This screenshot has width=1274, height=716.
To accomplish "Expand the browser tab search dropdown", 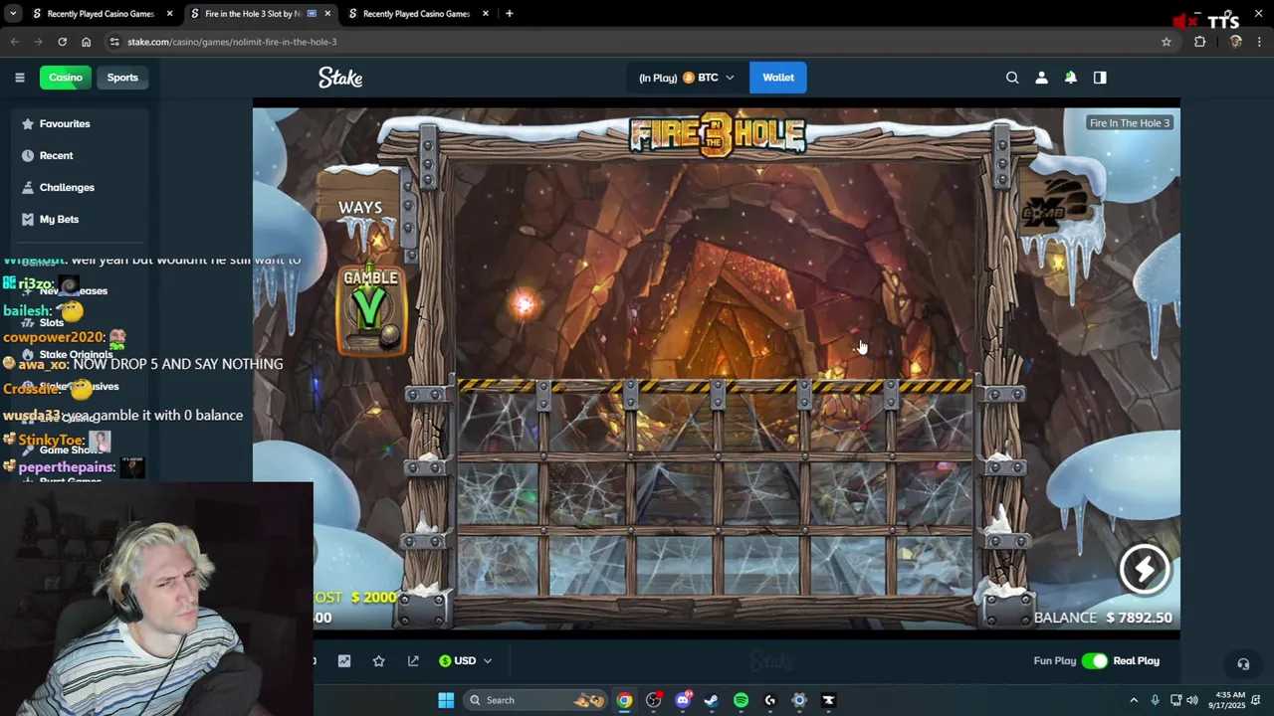I will click(13, 14).
